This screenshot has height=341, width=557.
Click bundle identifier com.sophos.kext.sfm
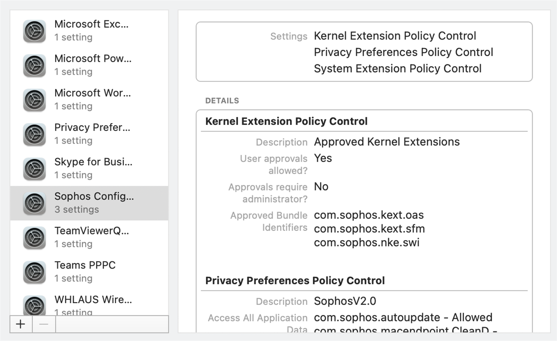pos(369,229)
